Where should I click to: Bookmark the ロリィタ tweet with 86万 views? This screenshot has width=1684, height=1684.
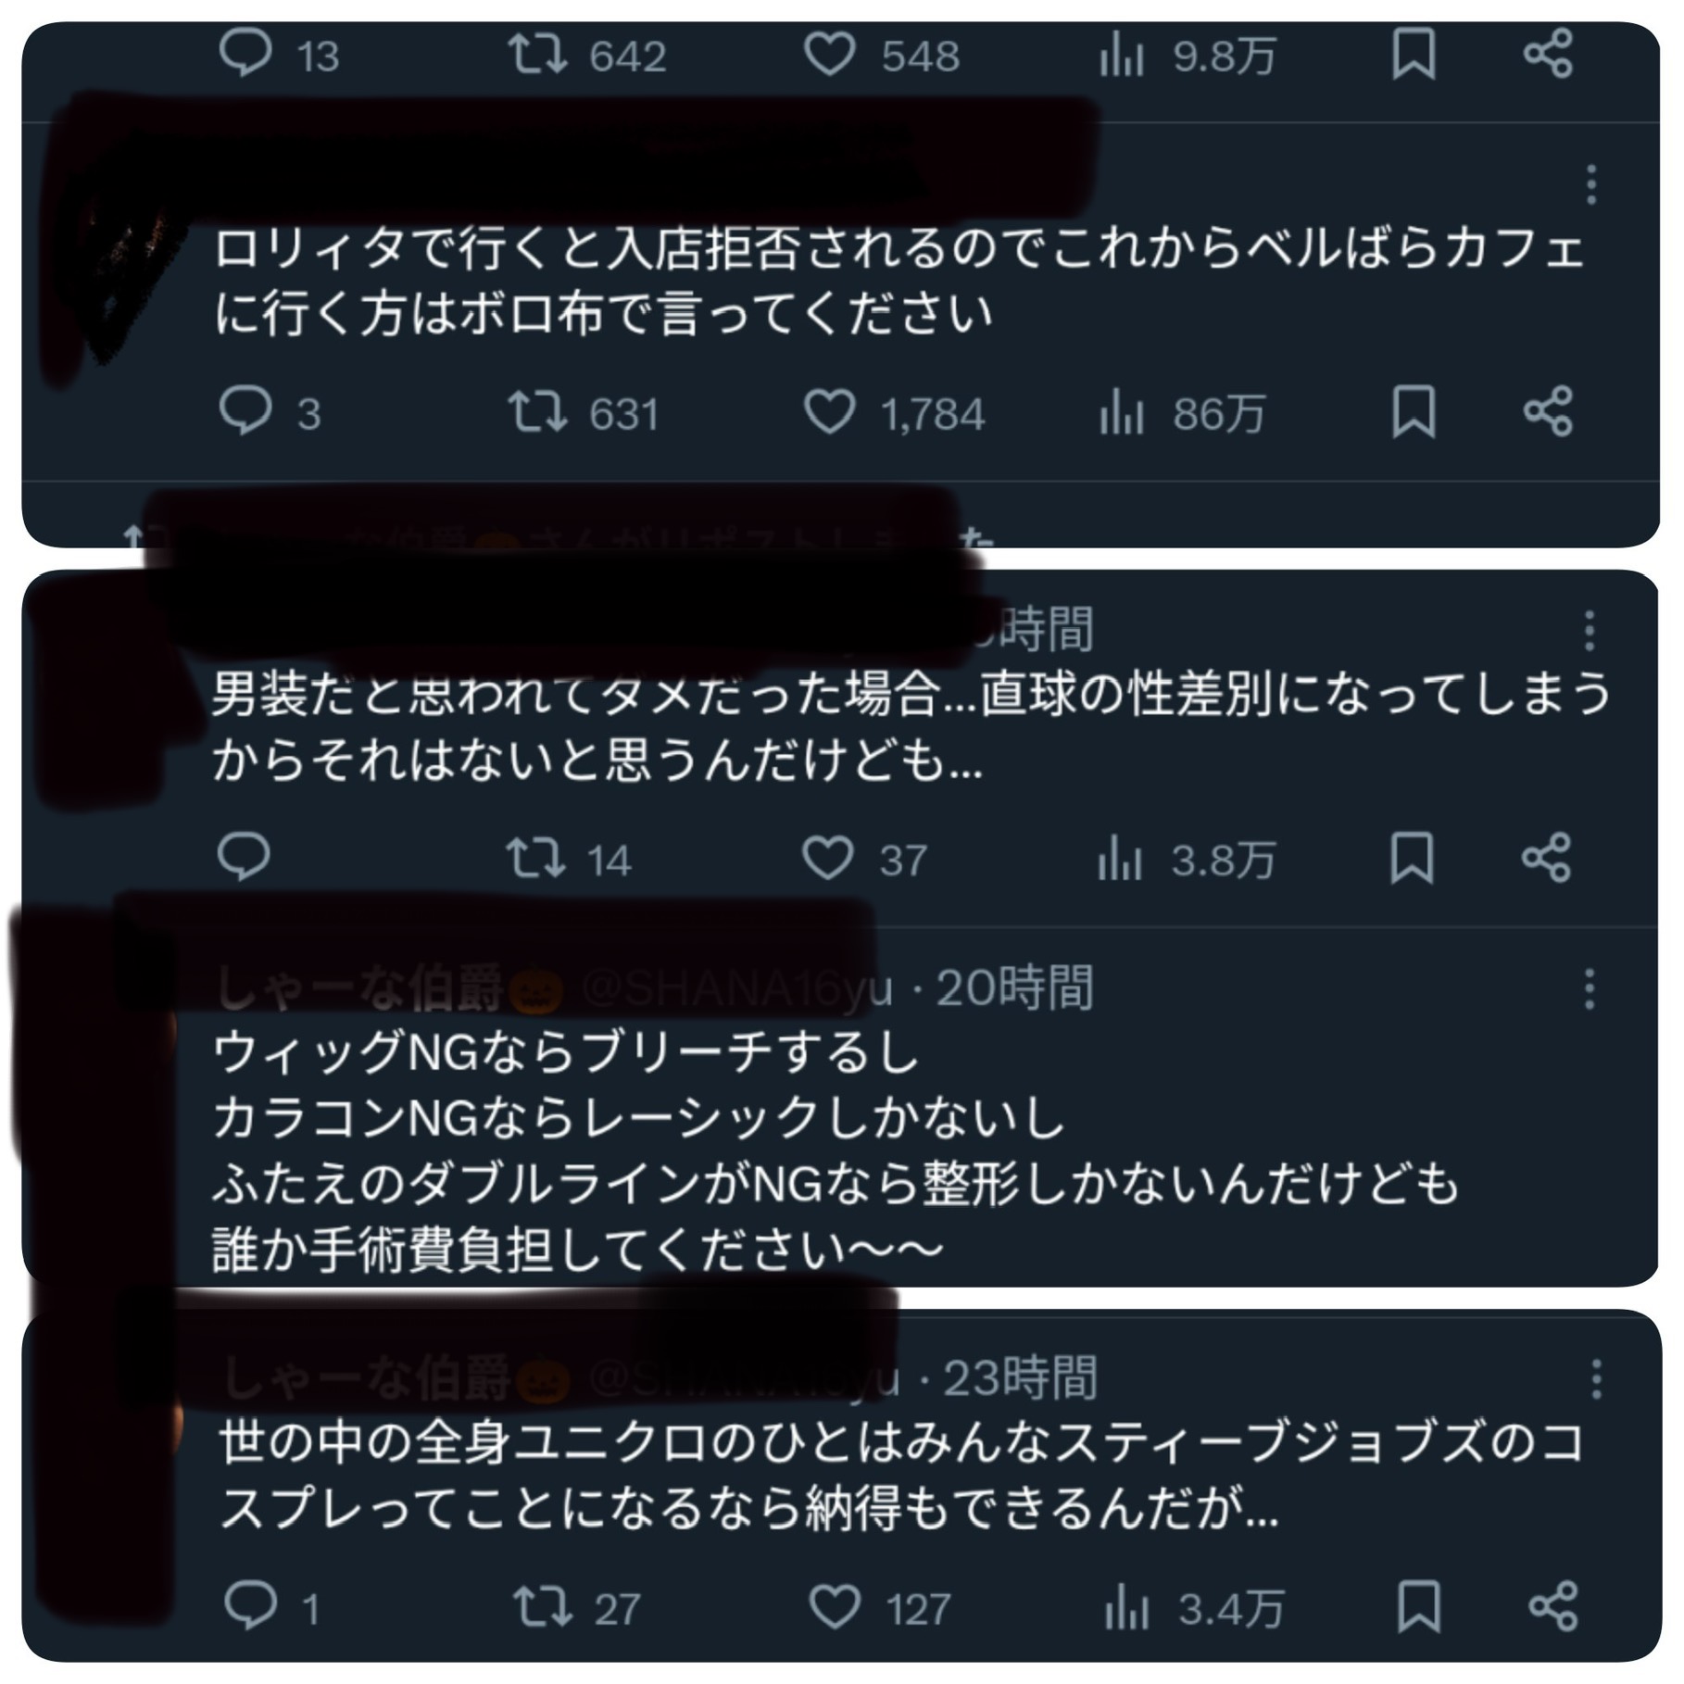1414,412
